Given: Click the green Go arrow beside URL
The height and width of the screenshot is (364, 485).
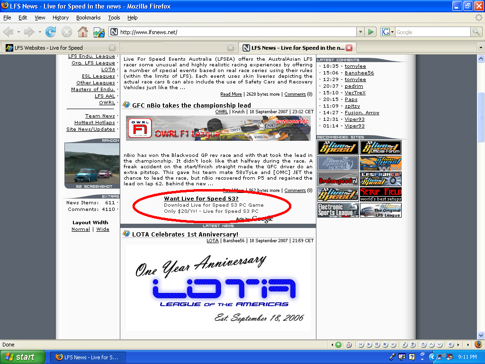Looking at the screenshot, I should click(x=370, y=32).
